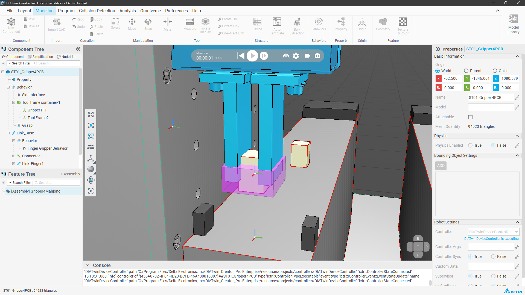Open the Collision Detection tab
Image resolution: width=525 pixels, height=295 pixels.
point(97,11)
